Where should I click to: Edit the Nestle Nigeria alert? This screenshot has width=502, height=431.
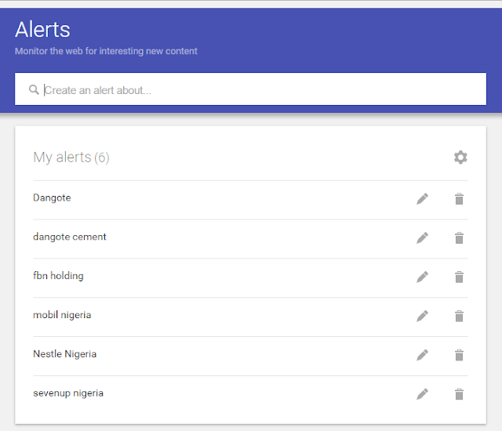click(422, 355)
